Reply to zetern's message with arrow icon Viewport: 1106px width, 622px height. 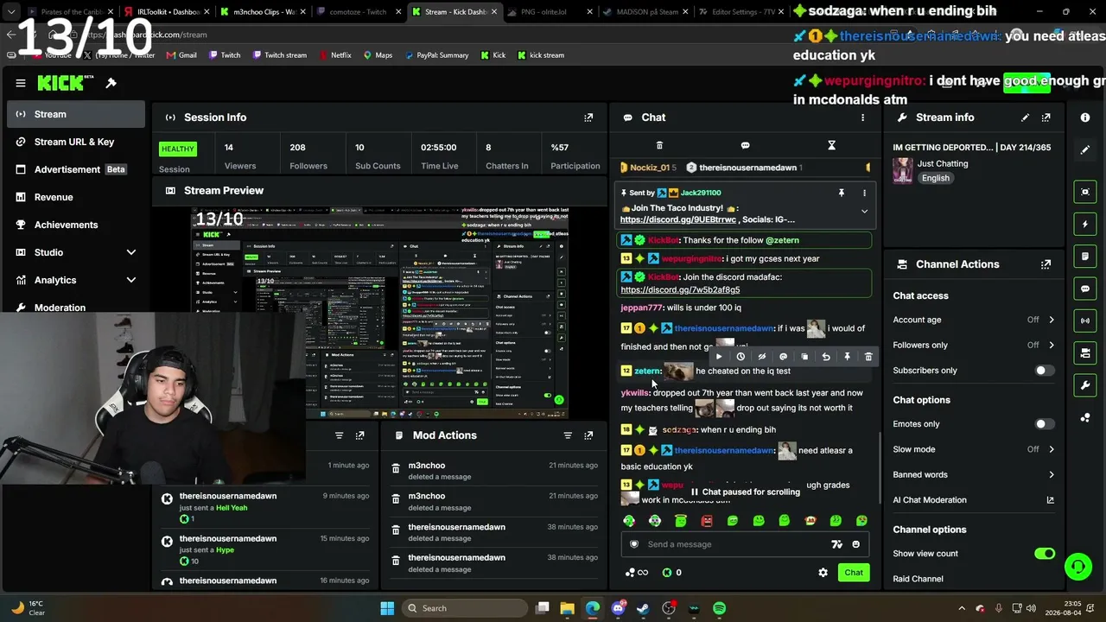(x=826, y=357)
